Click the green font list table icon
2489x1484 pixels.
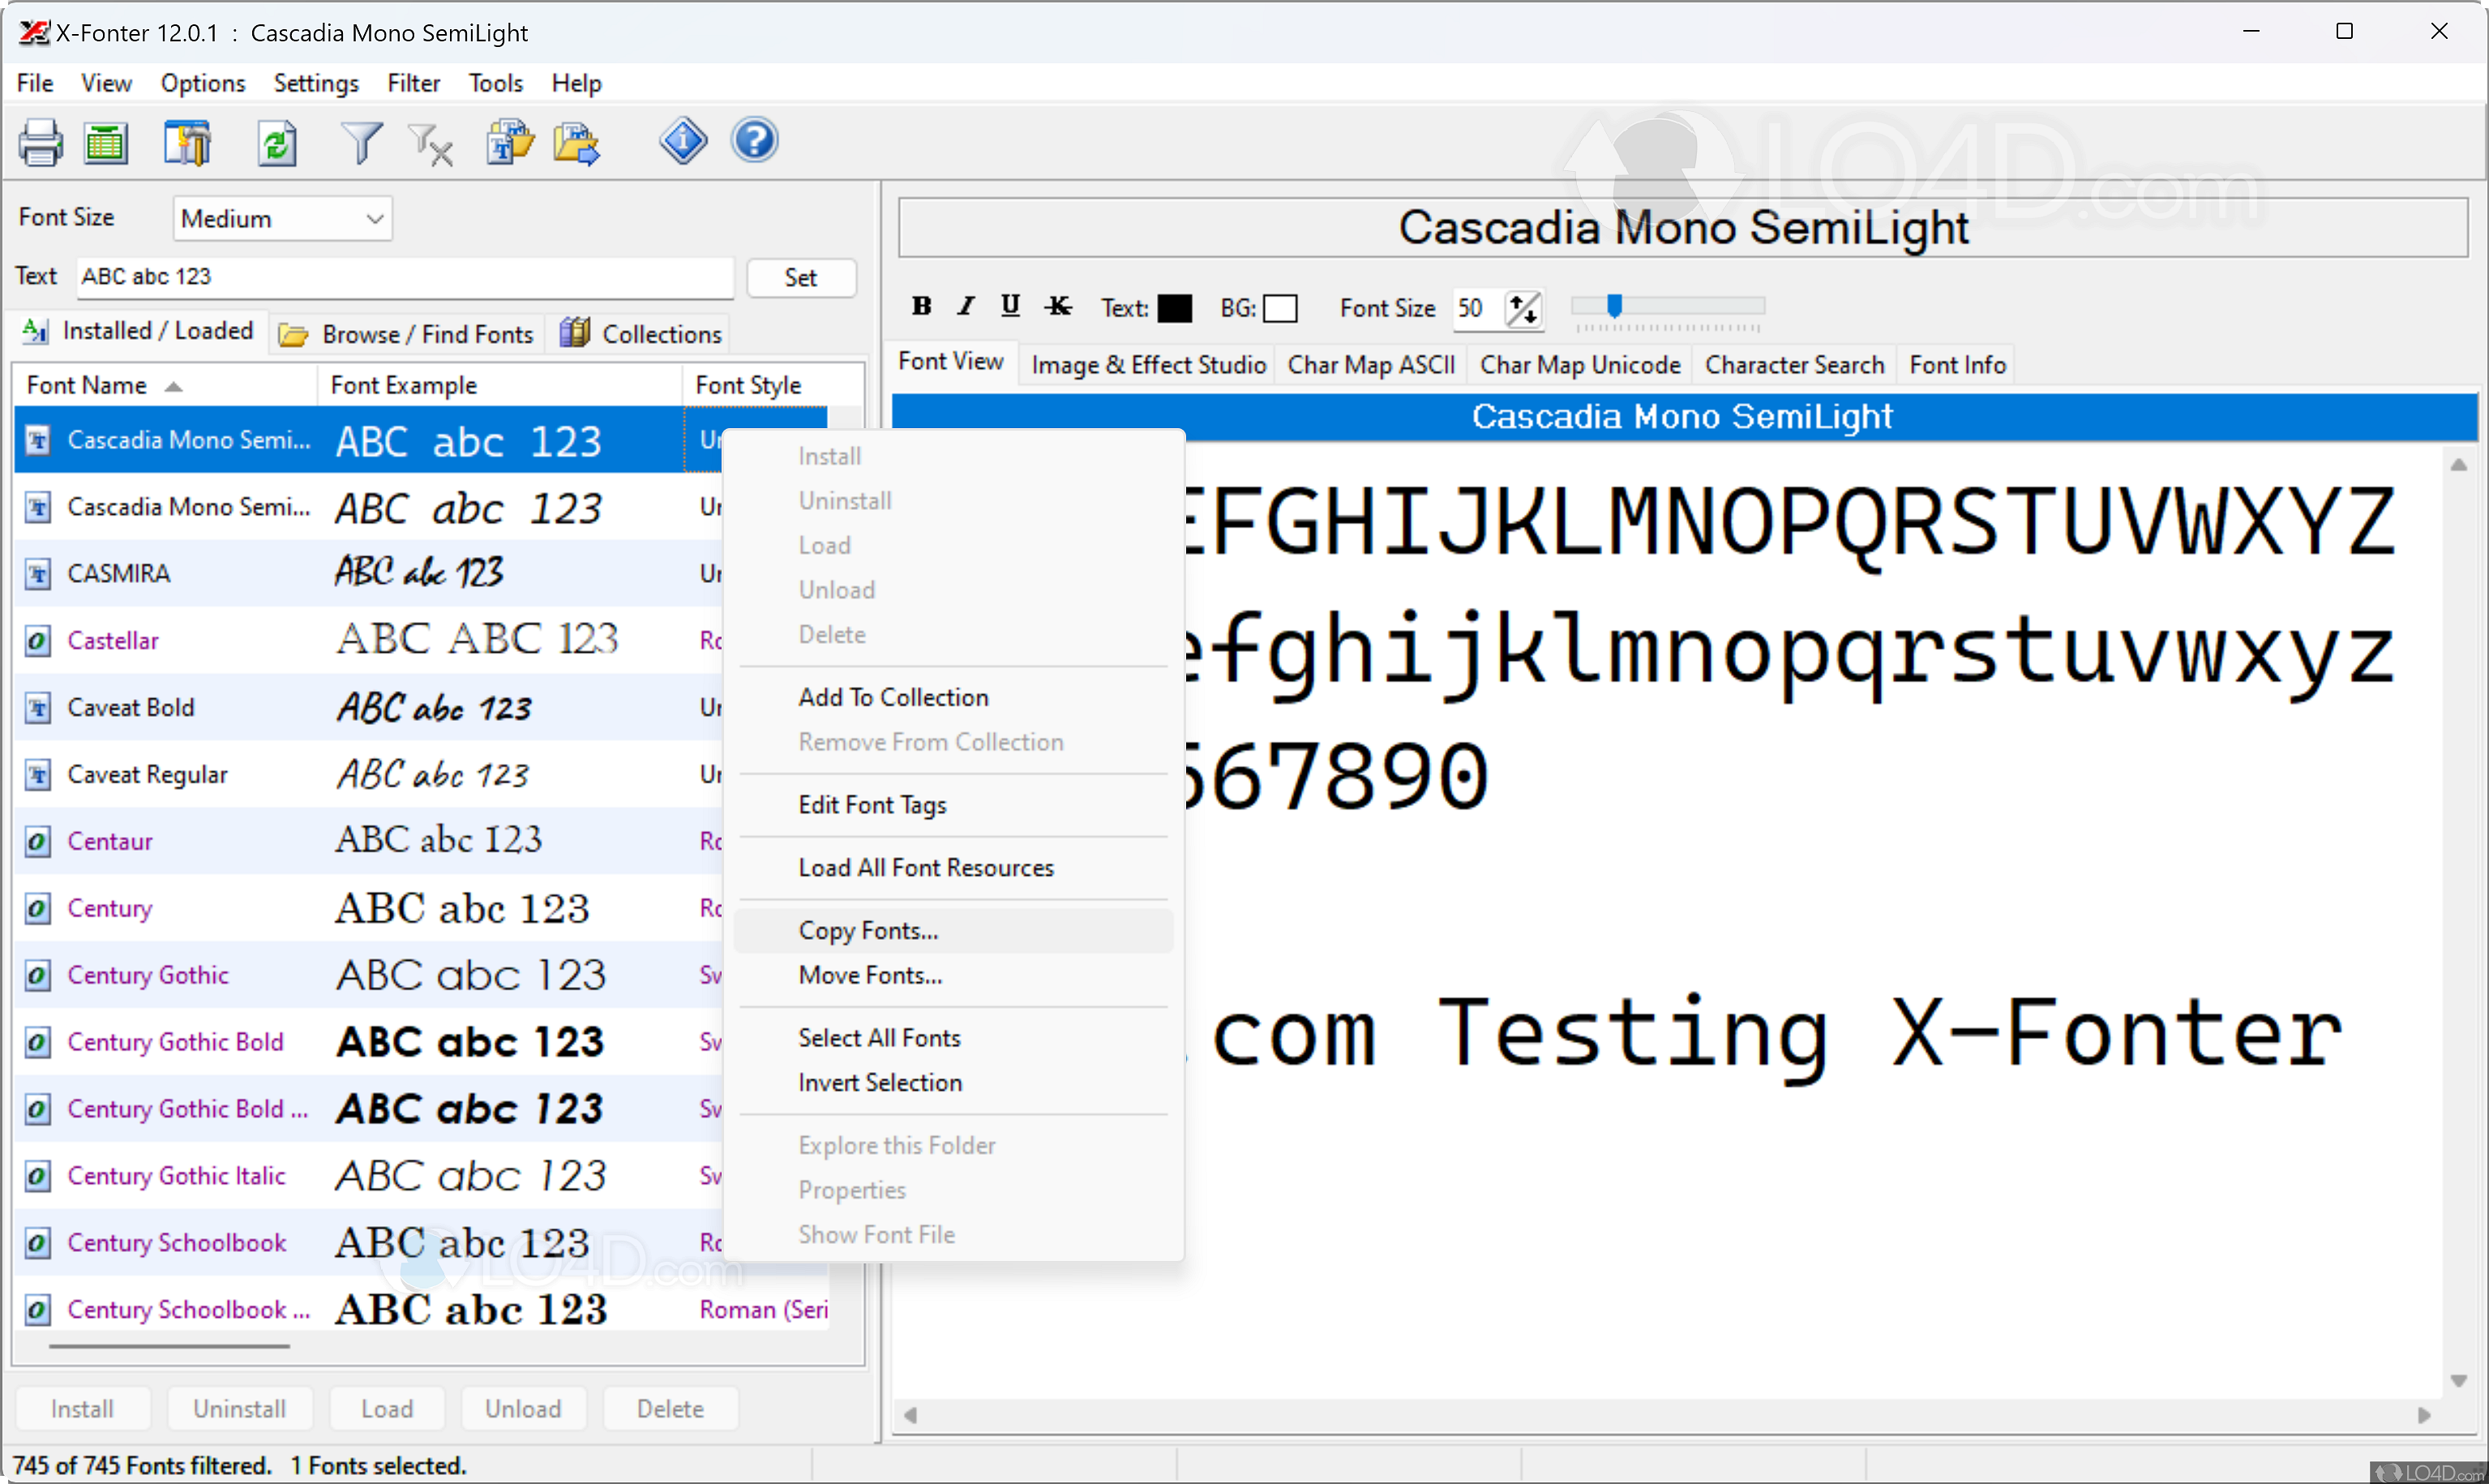106,142
